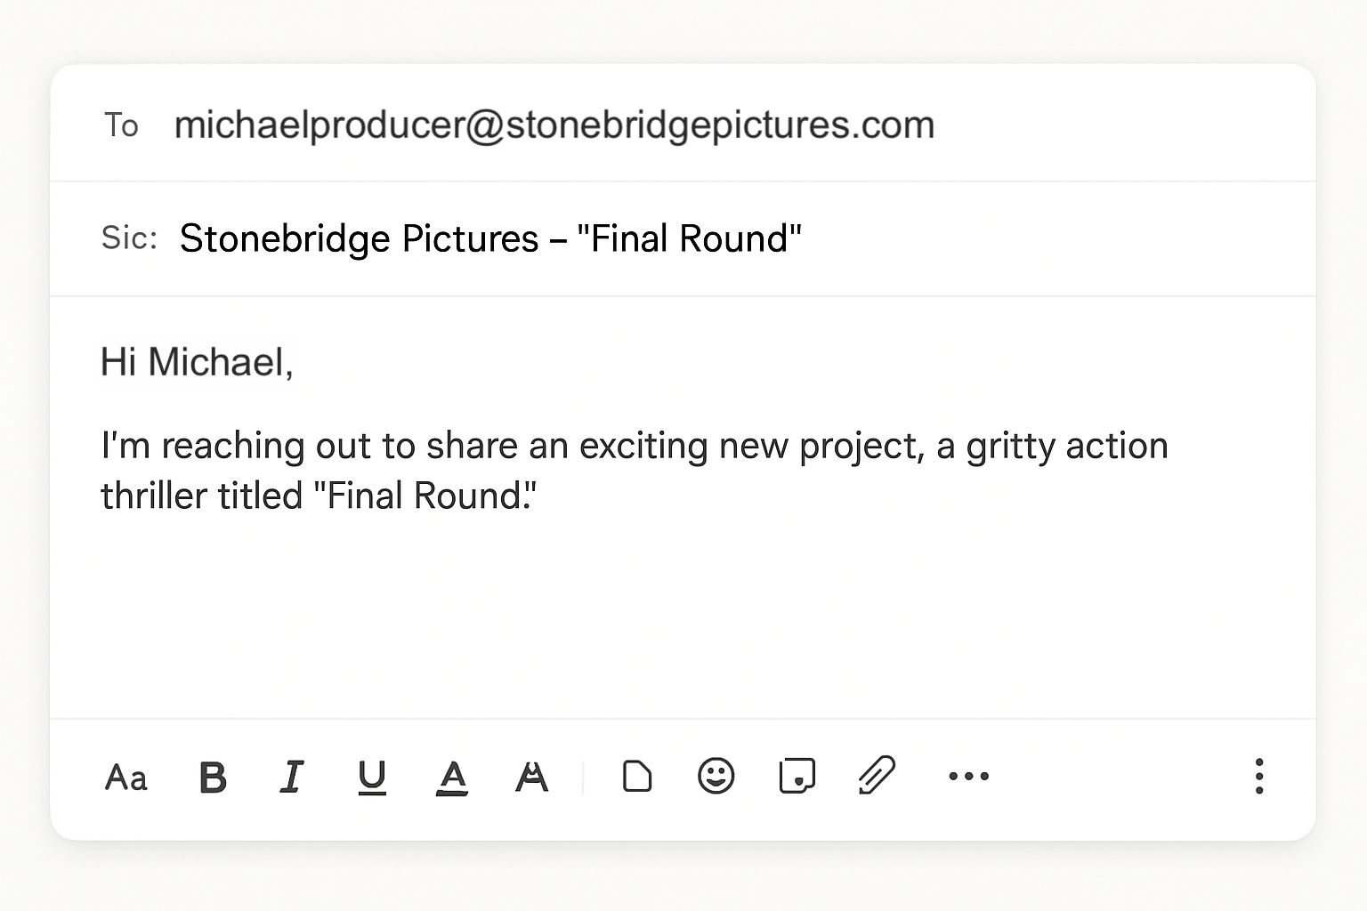Click the text highlight A icon

coord(532,777)
